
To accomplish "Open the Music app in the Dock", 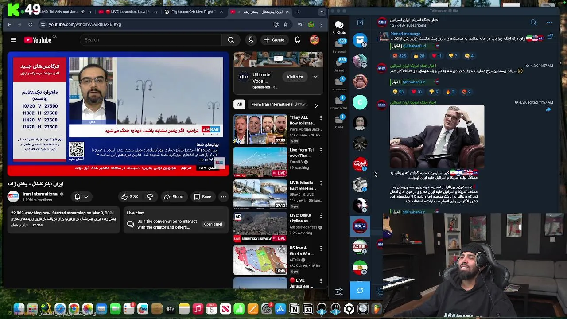I will 198,309.
